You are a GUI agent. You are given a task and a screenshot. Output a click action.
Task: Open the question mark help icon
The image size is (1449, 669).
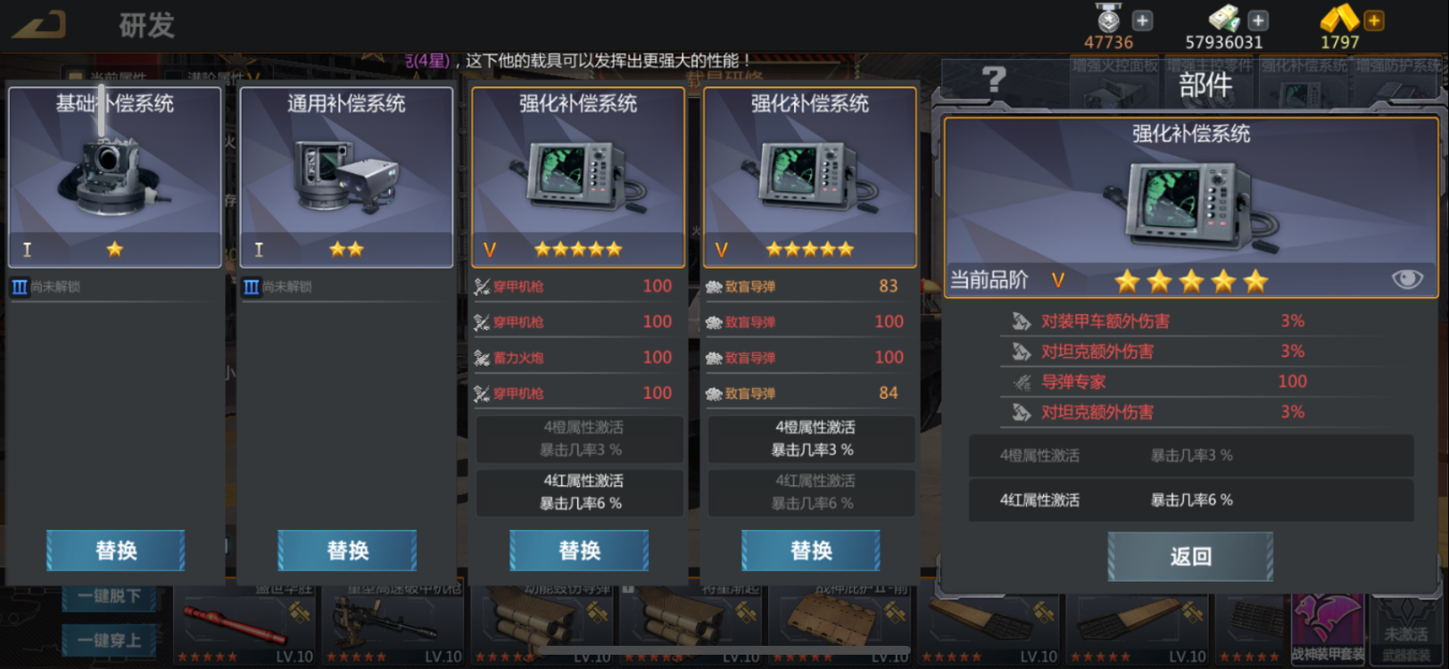coord(994,80)
